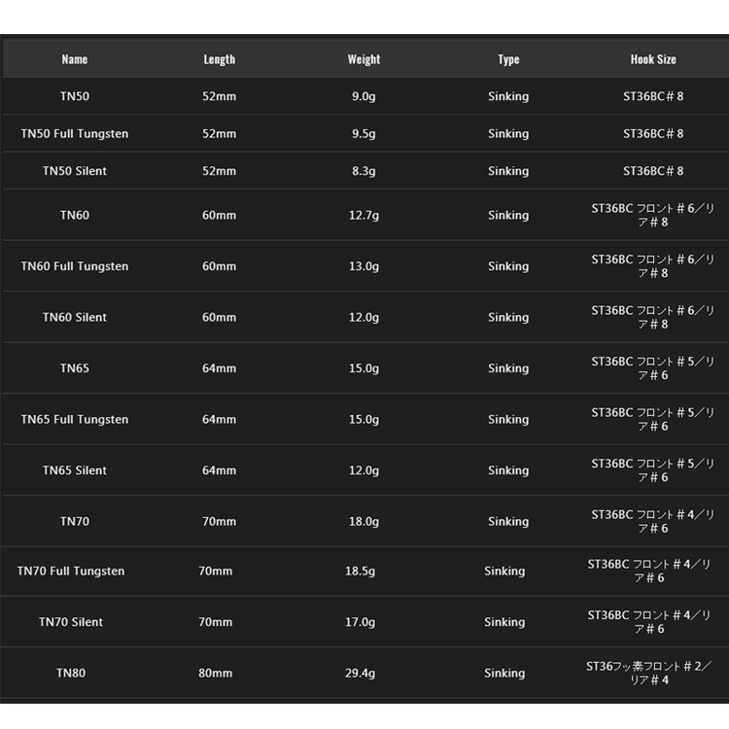Click the TN70 Full Tungsten row name
729x729 pixels.
pyautogui.click(x=71, y=572)
